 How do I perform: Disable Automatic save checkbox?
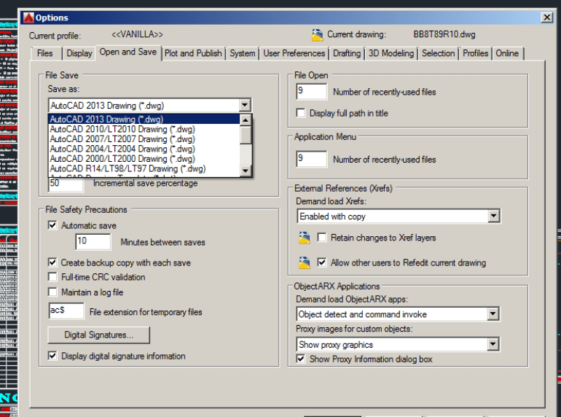[x=52, y=225]
